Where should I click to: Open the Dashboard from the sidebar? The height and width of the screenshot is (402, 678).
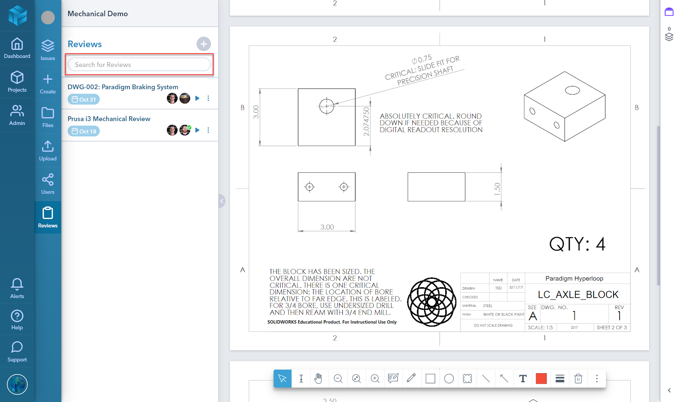coord(17,48)
